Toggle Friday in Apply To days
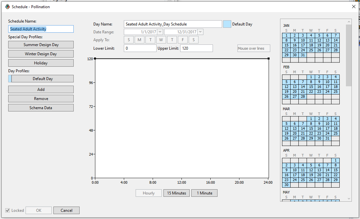The width and height of the screenshot is (360, 219). [182, 40]
